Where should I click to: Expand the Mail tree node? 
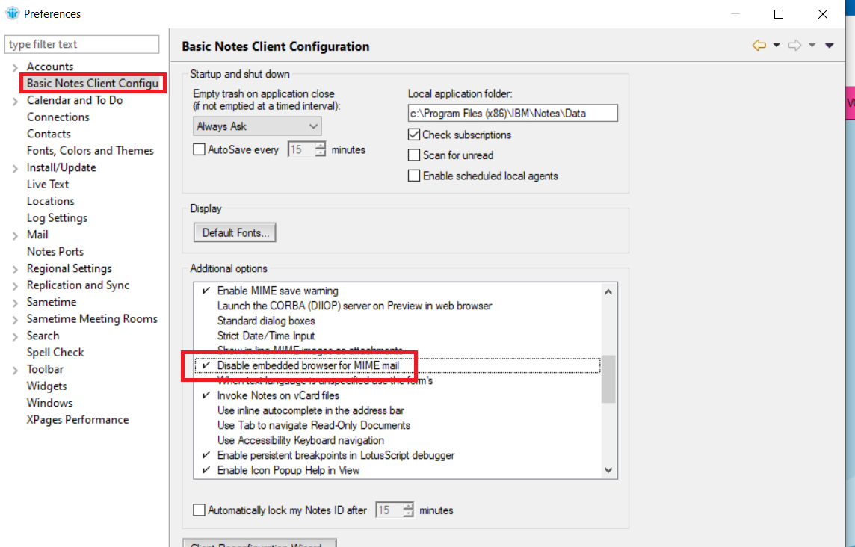(x=15, y=235)
